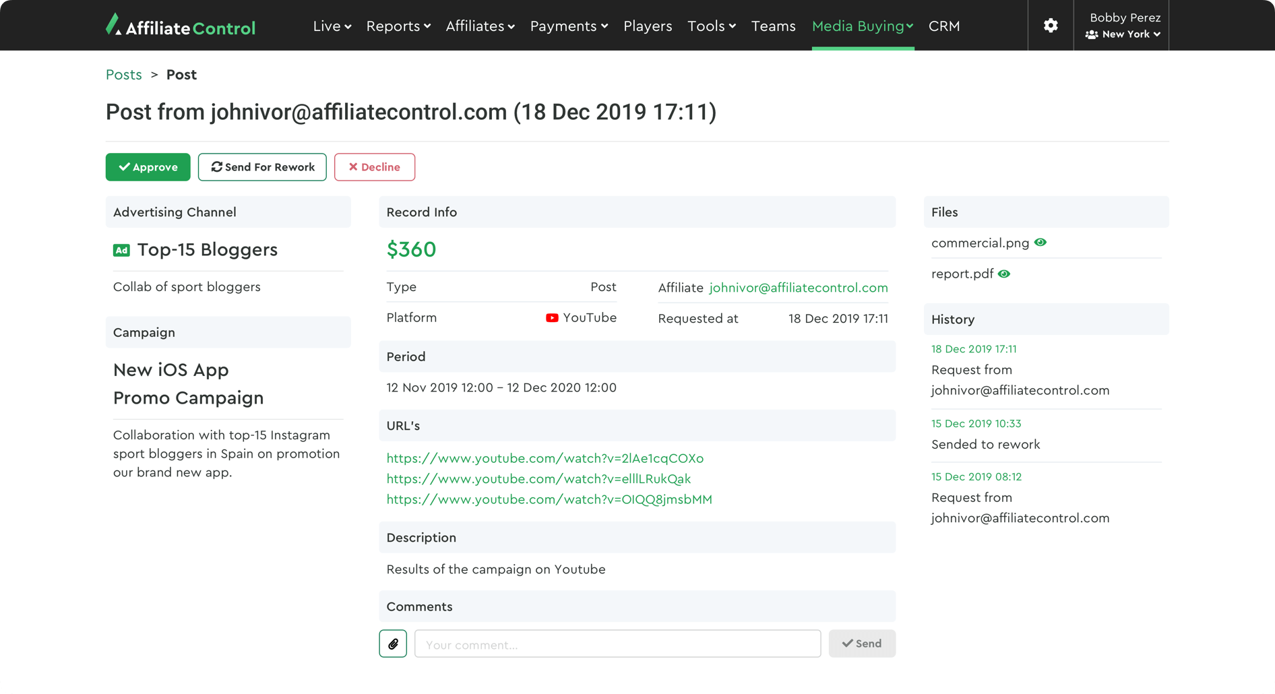The height and width of the screenshot is (694, 1275).
Task: Open settings via the gear icon
Action: pos(1051,26)
